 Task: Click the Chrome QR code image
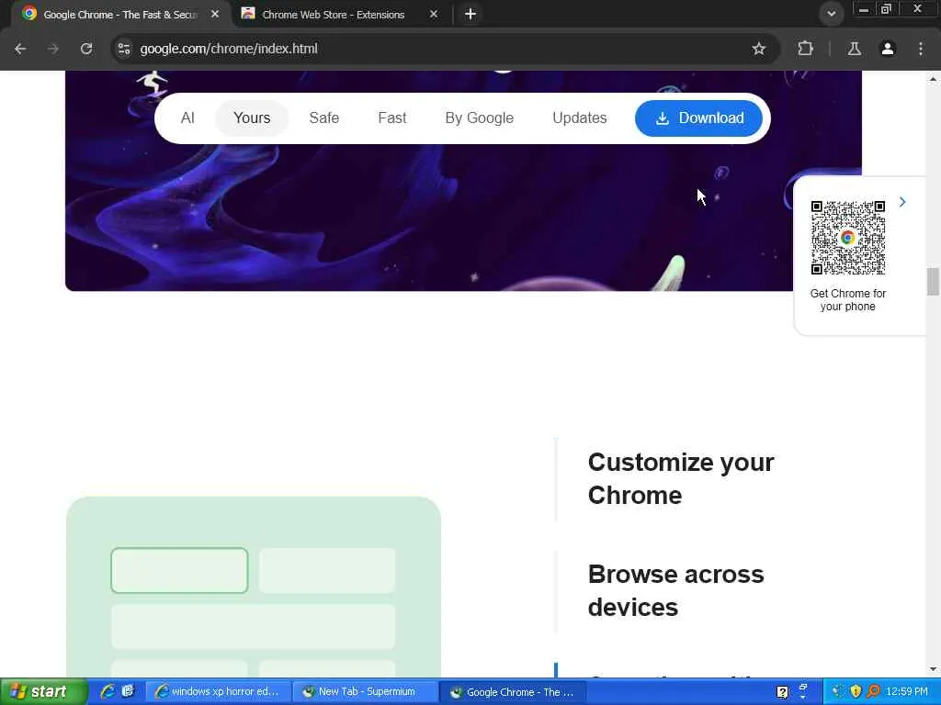pos(848,238)
